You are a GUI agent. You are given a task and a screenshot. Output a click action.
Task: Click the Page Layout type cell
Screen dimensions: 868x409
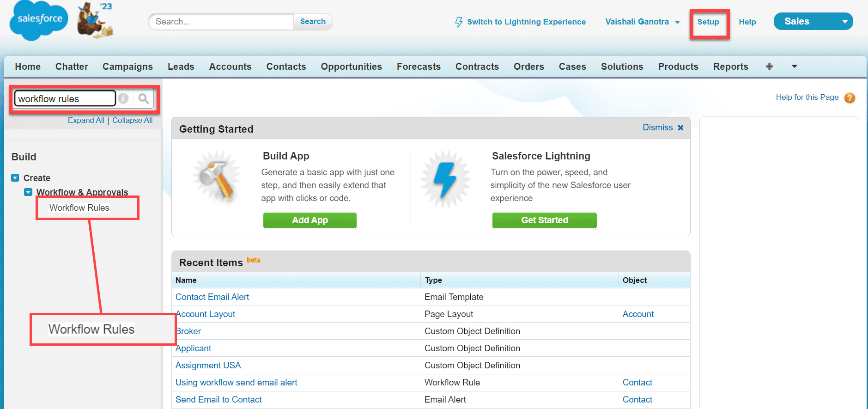coord(449,314)
